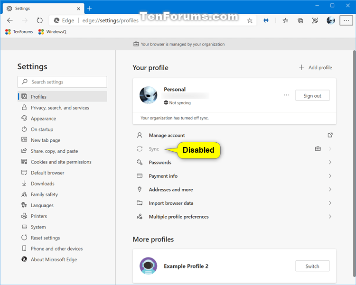Open the Malwarebytes extension icon
Image resolution: width=356 pixels, height=285 pixels.
[x=266, y=21]
